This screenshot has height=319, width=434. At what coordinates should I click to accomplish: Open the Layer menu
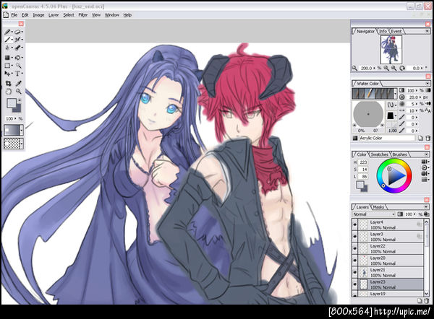click(54, 15)
